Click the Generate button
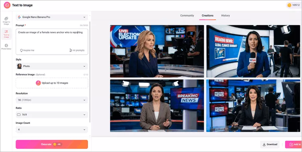302x152 pixels. coord(52,144)
